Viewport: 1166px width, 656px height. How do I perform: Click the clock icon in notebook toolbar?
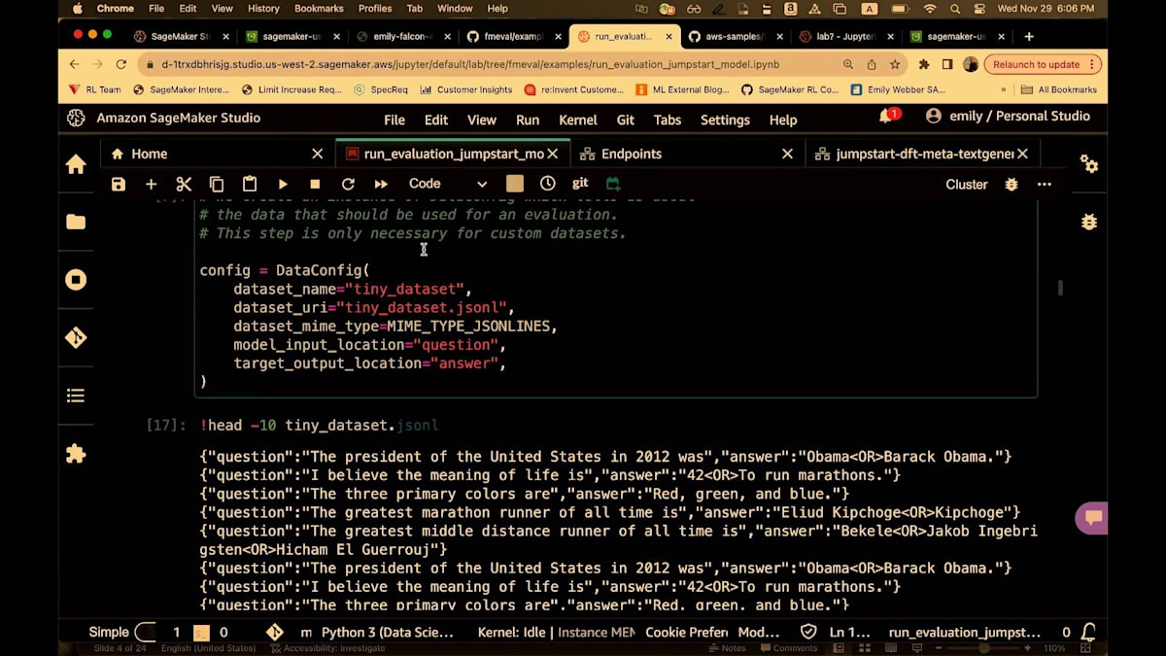pyautogui.click(x=548, y=184)
